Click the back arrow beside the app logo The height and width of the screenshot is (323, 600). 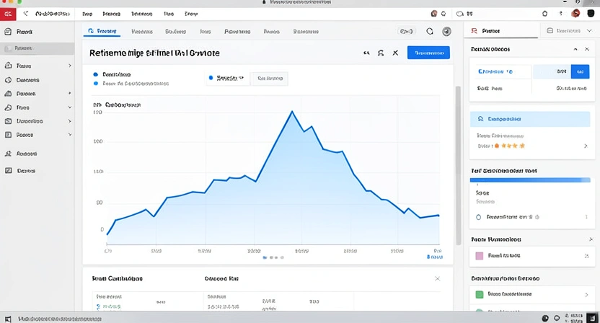click(27, 13)
